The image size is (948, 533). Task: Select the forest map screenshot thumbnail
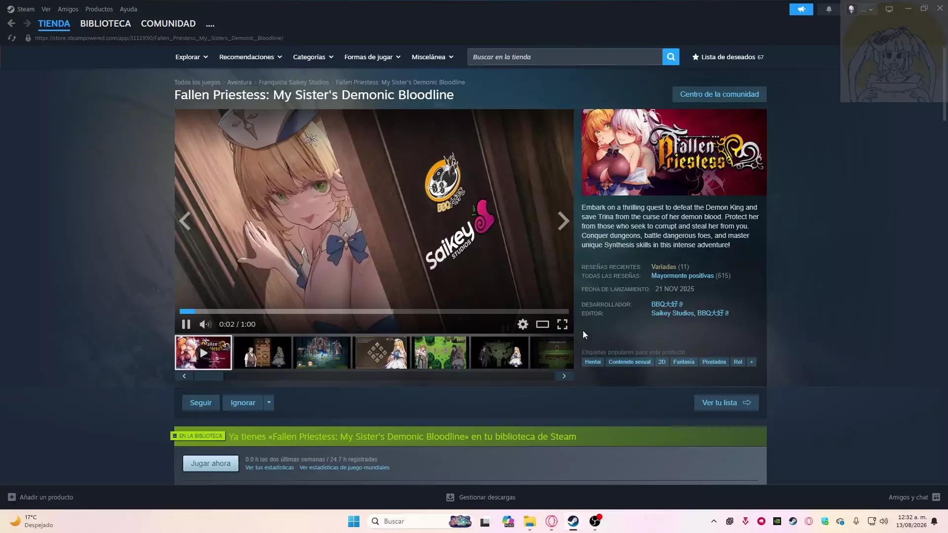point(440,353)
